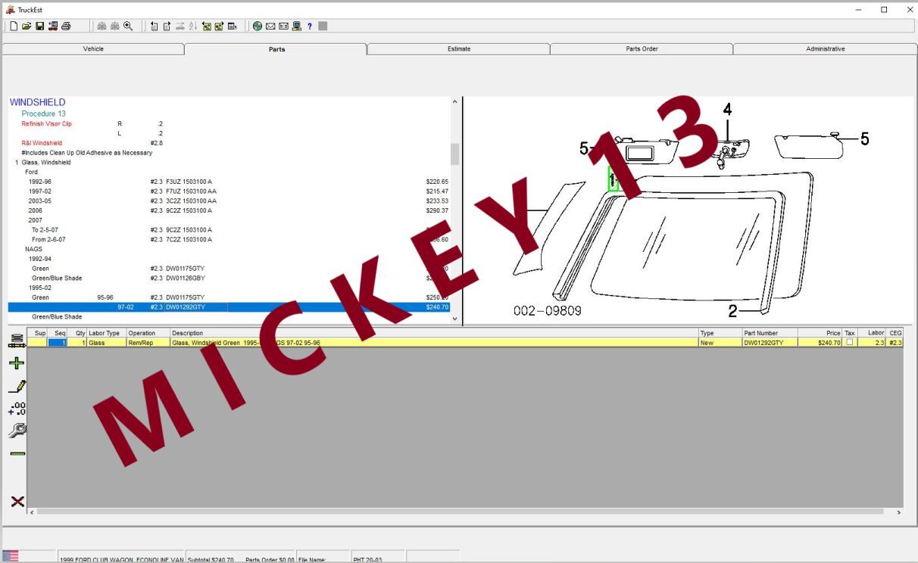This screenshot has width=918, height=563.
Task: Click the globe icon in the toolbar
Action: (x=258, y=26)
